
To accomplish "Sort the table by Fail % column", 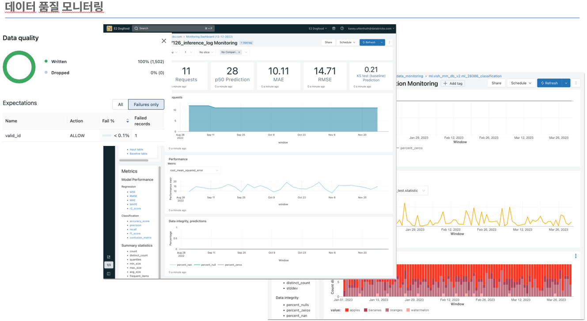I will pos(128,121).
